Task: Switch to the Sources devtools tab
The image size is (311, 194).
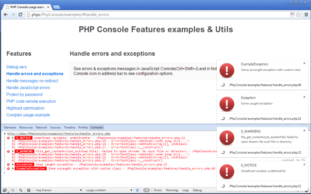Action: pyautogui.click(x=55, y=127)
